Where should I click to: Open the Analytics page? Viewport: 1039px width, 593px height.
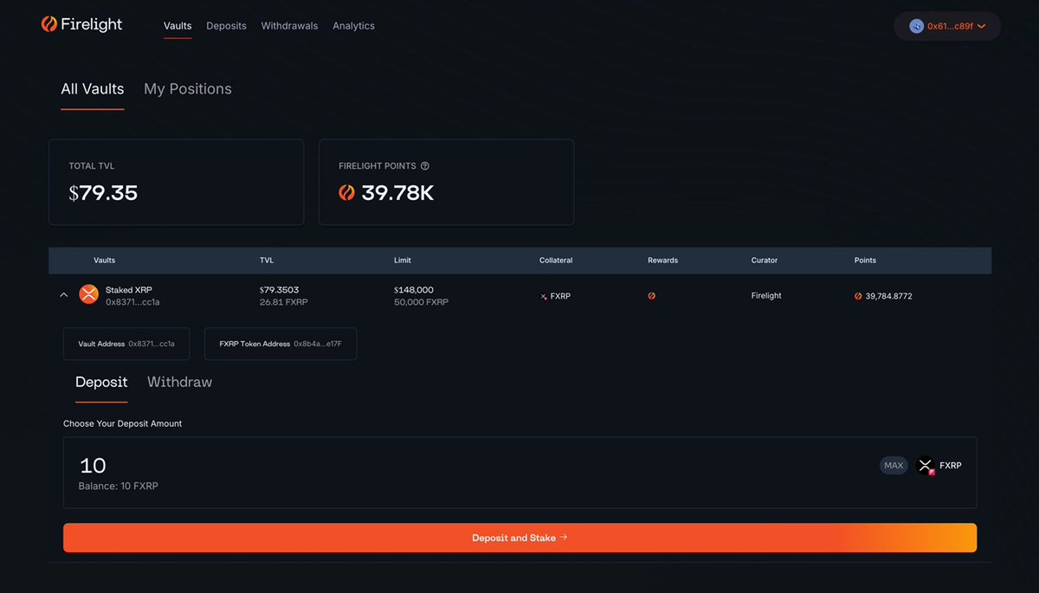[353, 25]
